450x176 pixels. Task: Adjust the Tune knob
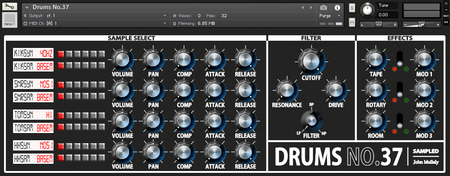click(367, 10)
